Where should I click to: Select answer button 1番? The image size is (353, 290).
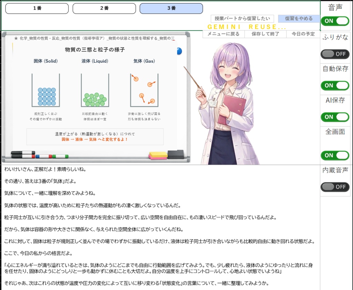click(37, 8)
